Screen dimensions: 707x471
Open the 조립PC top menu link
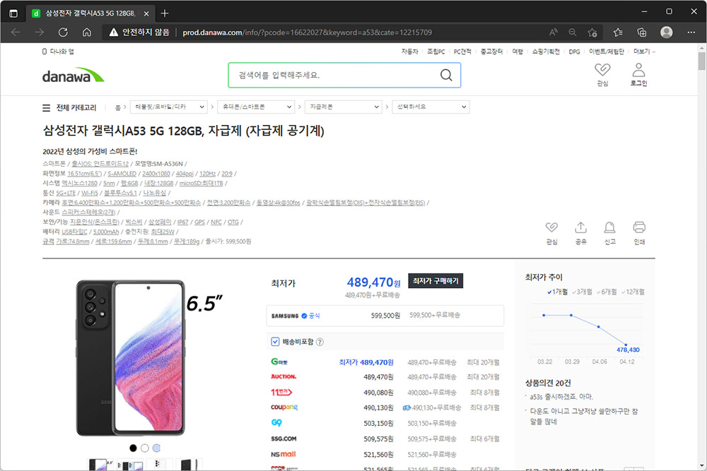tap(436, 52)
